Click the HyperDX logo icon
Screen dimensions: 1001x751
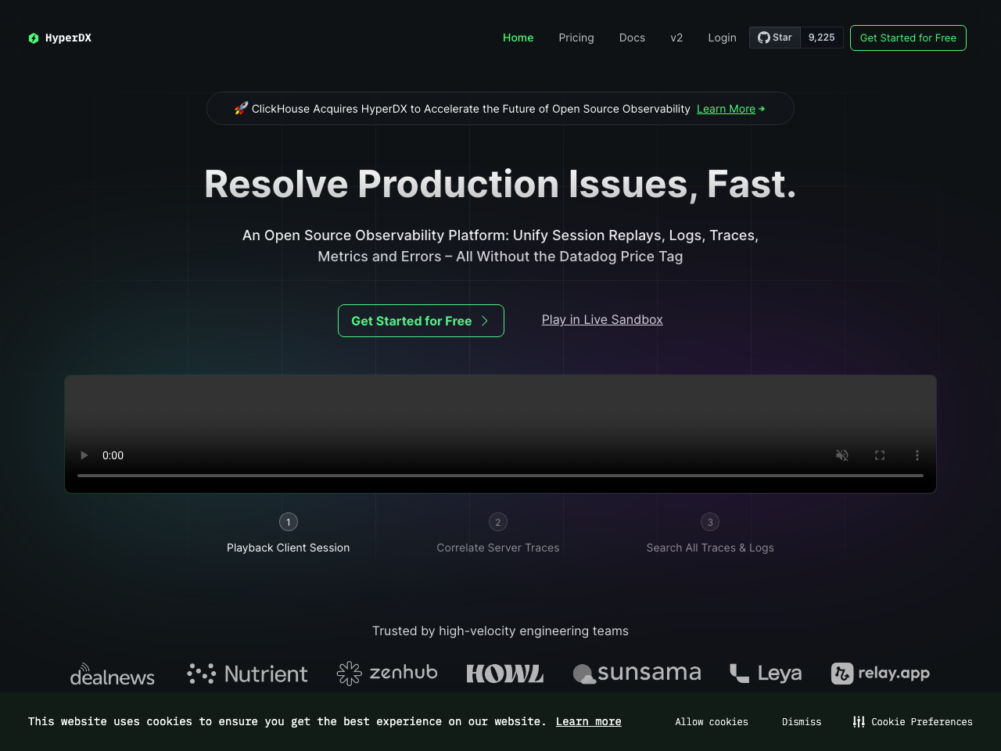[33, 38]
